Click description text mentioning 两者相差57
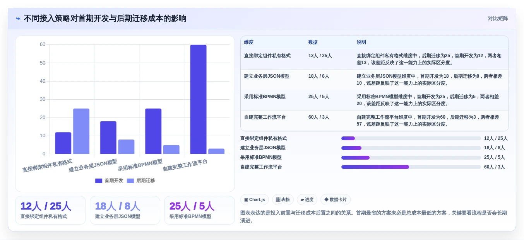 (428, 121)
